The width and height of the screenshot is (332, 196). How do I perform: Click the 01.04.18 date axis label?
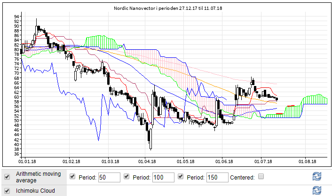[x=147, y=162]
